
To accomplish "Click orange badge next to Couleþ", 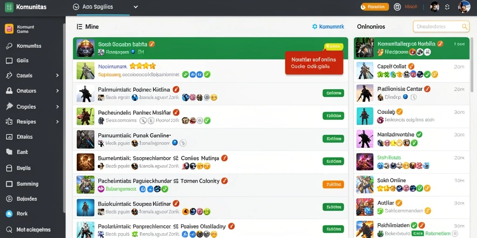I will (x=400, y=112).
